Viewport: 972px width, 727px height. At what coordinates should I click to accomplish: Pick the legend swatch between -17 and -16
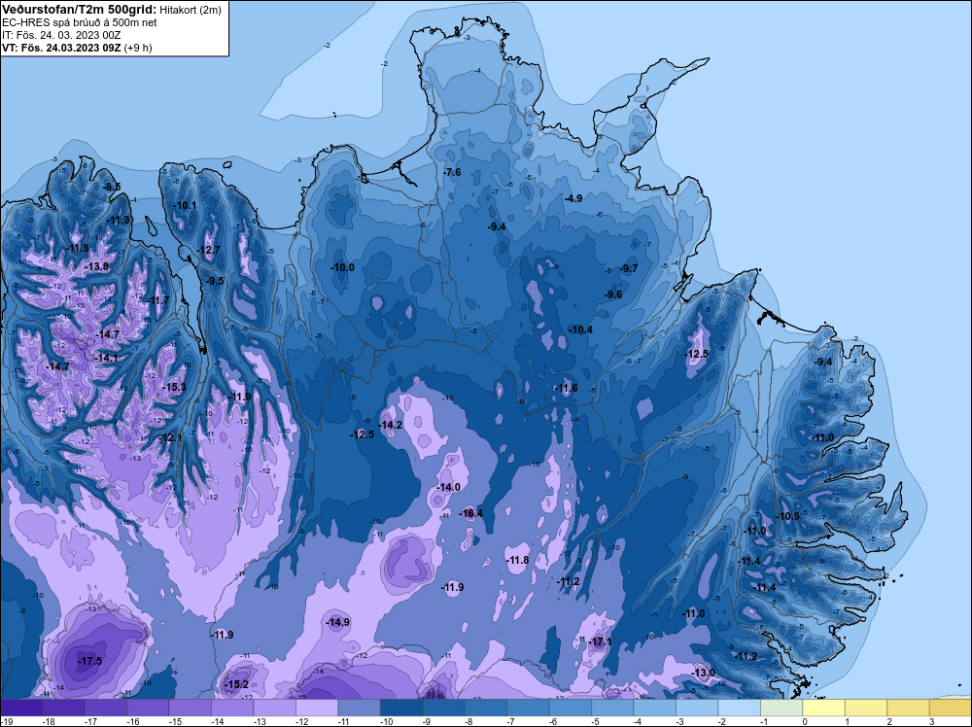tap(106, 708)
